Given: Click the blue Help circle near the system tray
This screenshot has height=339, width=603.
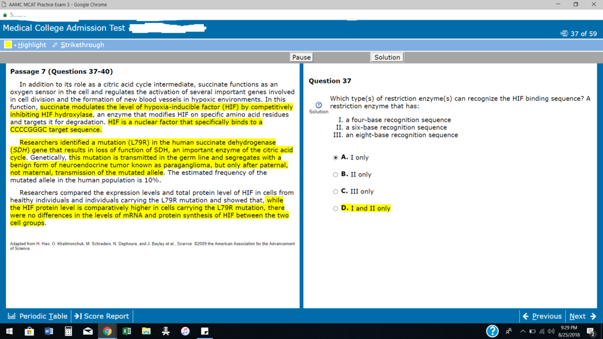Looking at the screenshot, I should tap(493, 331).
